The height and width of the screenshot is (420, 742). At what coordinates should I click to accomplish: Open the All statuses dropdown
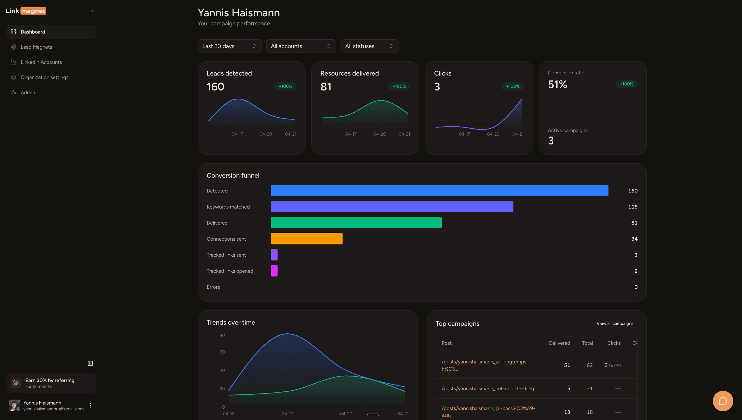click(x=369, y=46)
